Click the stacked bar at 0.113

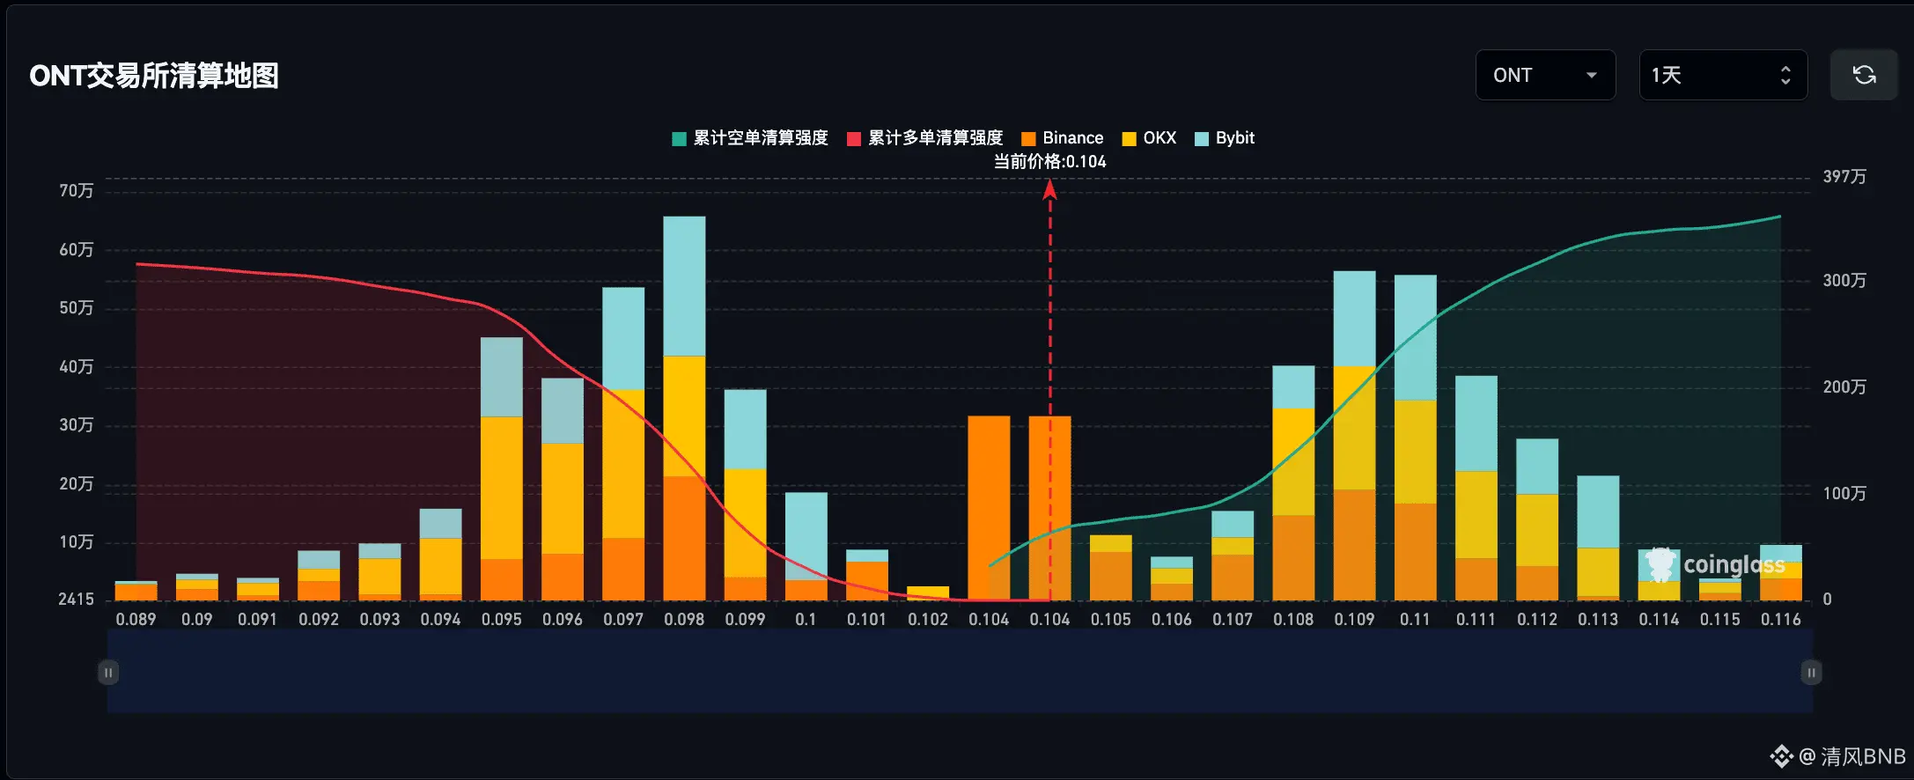(1598, 538)
